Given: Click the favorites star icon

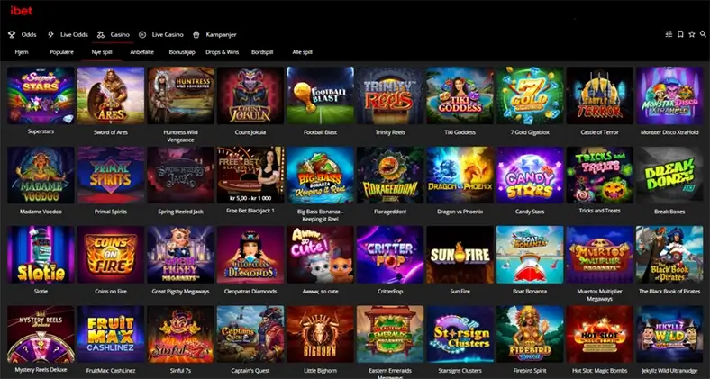Looking at the screenshot, I should (x=691, y=34).
